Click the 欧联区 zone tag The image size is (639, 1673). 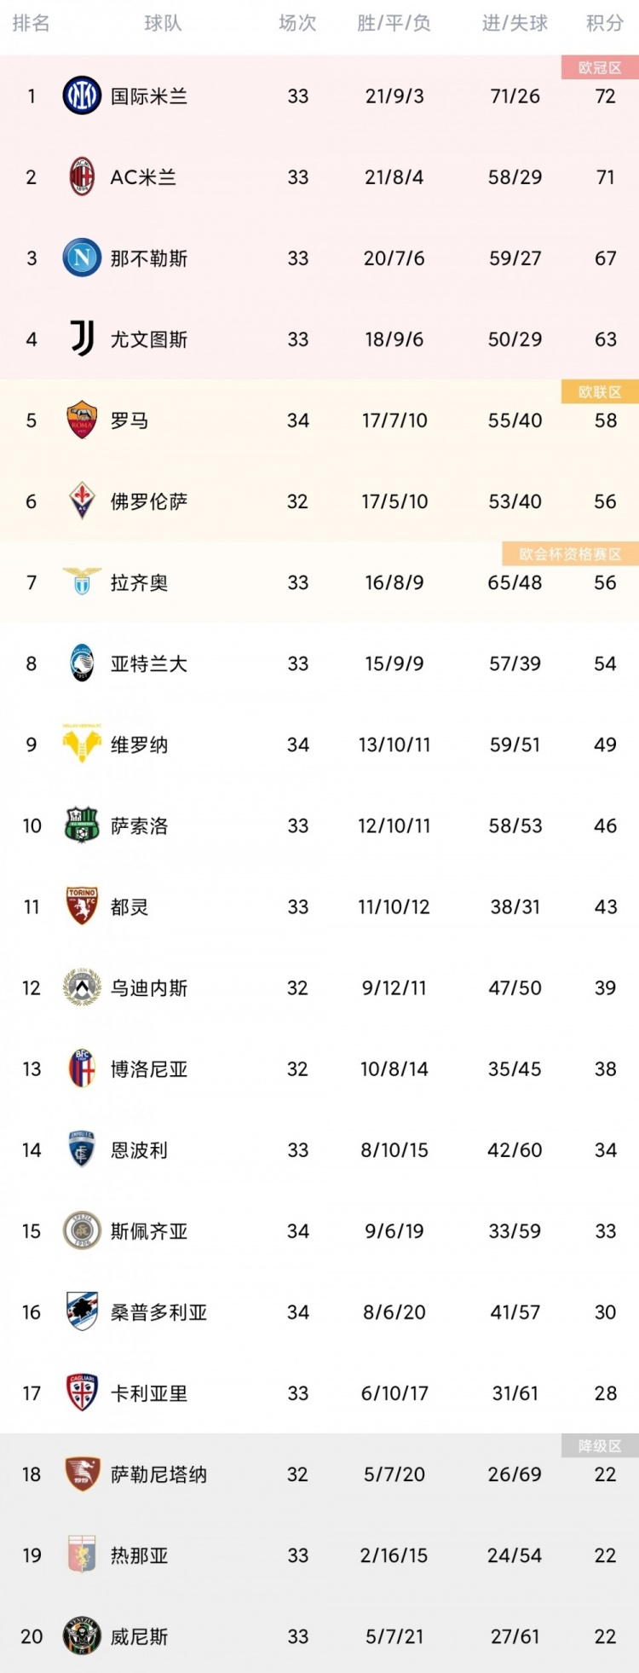600,392
